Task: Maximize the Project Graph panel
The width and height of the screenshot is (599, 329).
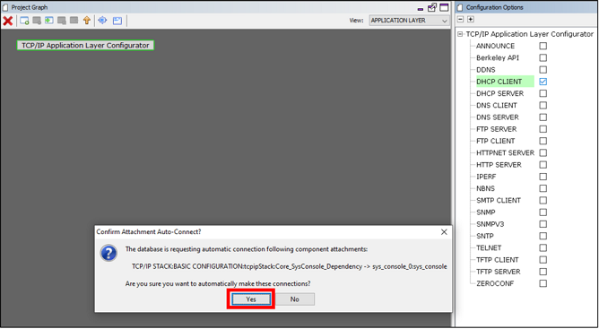Action: pos(444,7)
